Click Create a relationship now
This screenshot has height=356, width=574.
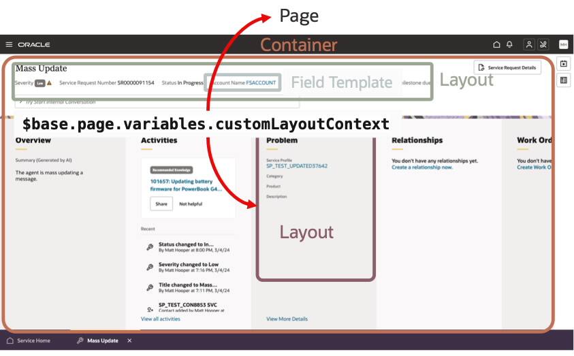[x=422, y=167]
